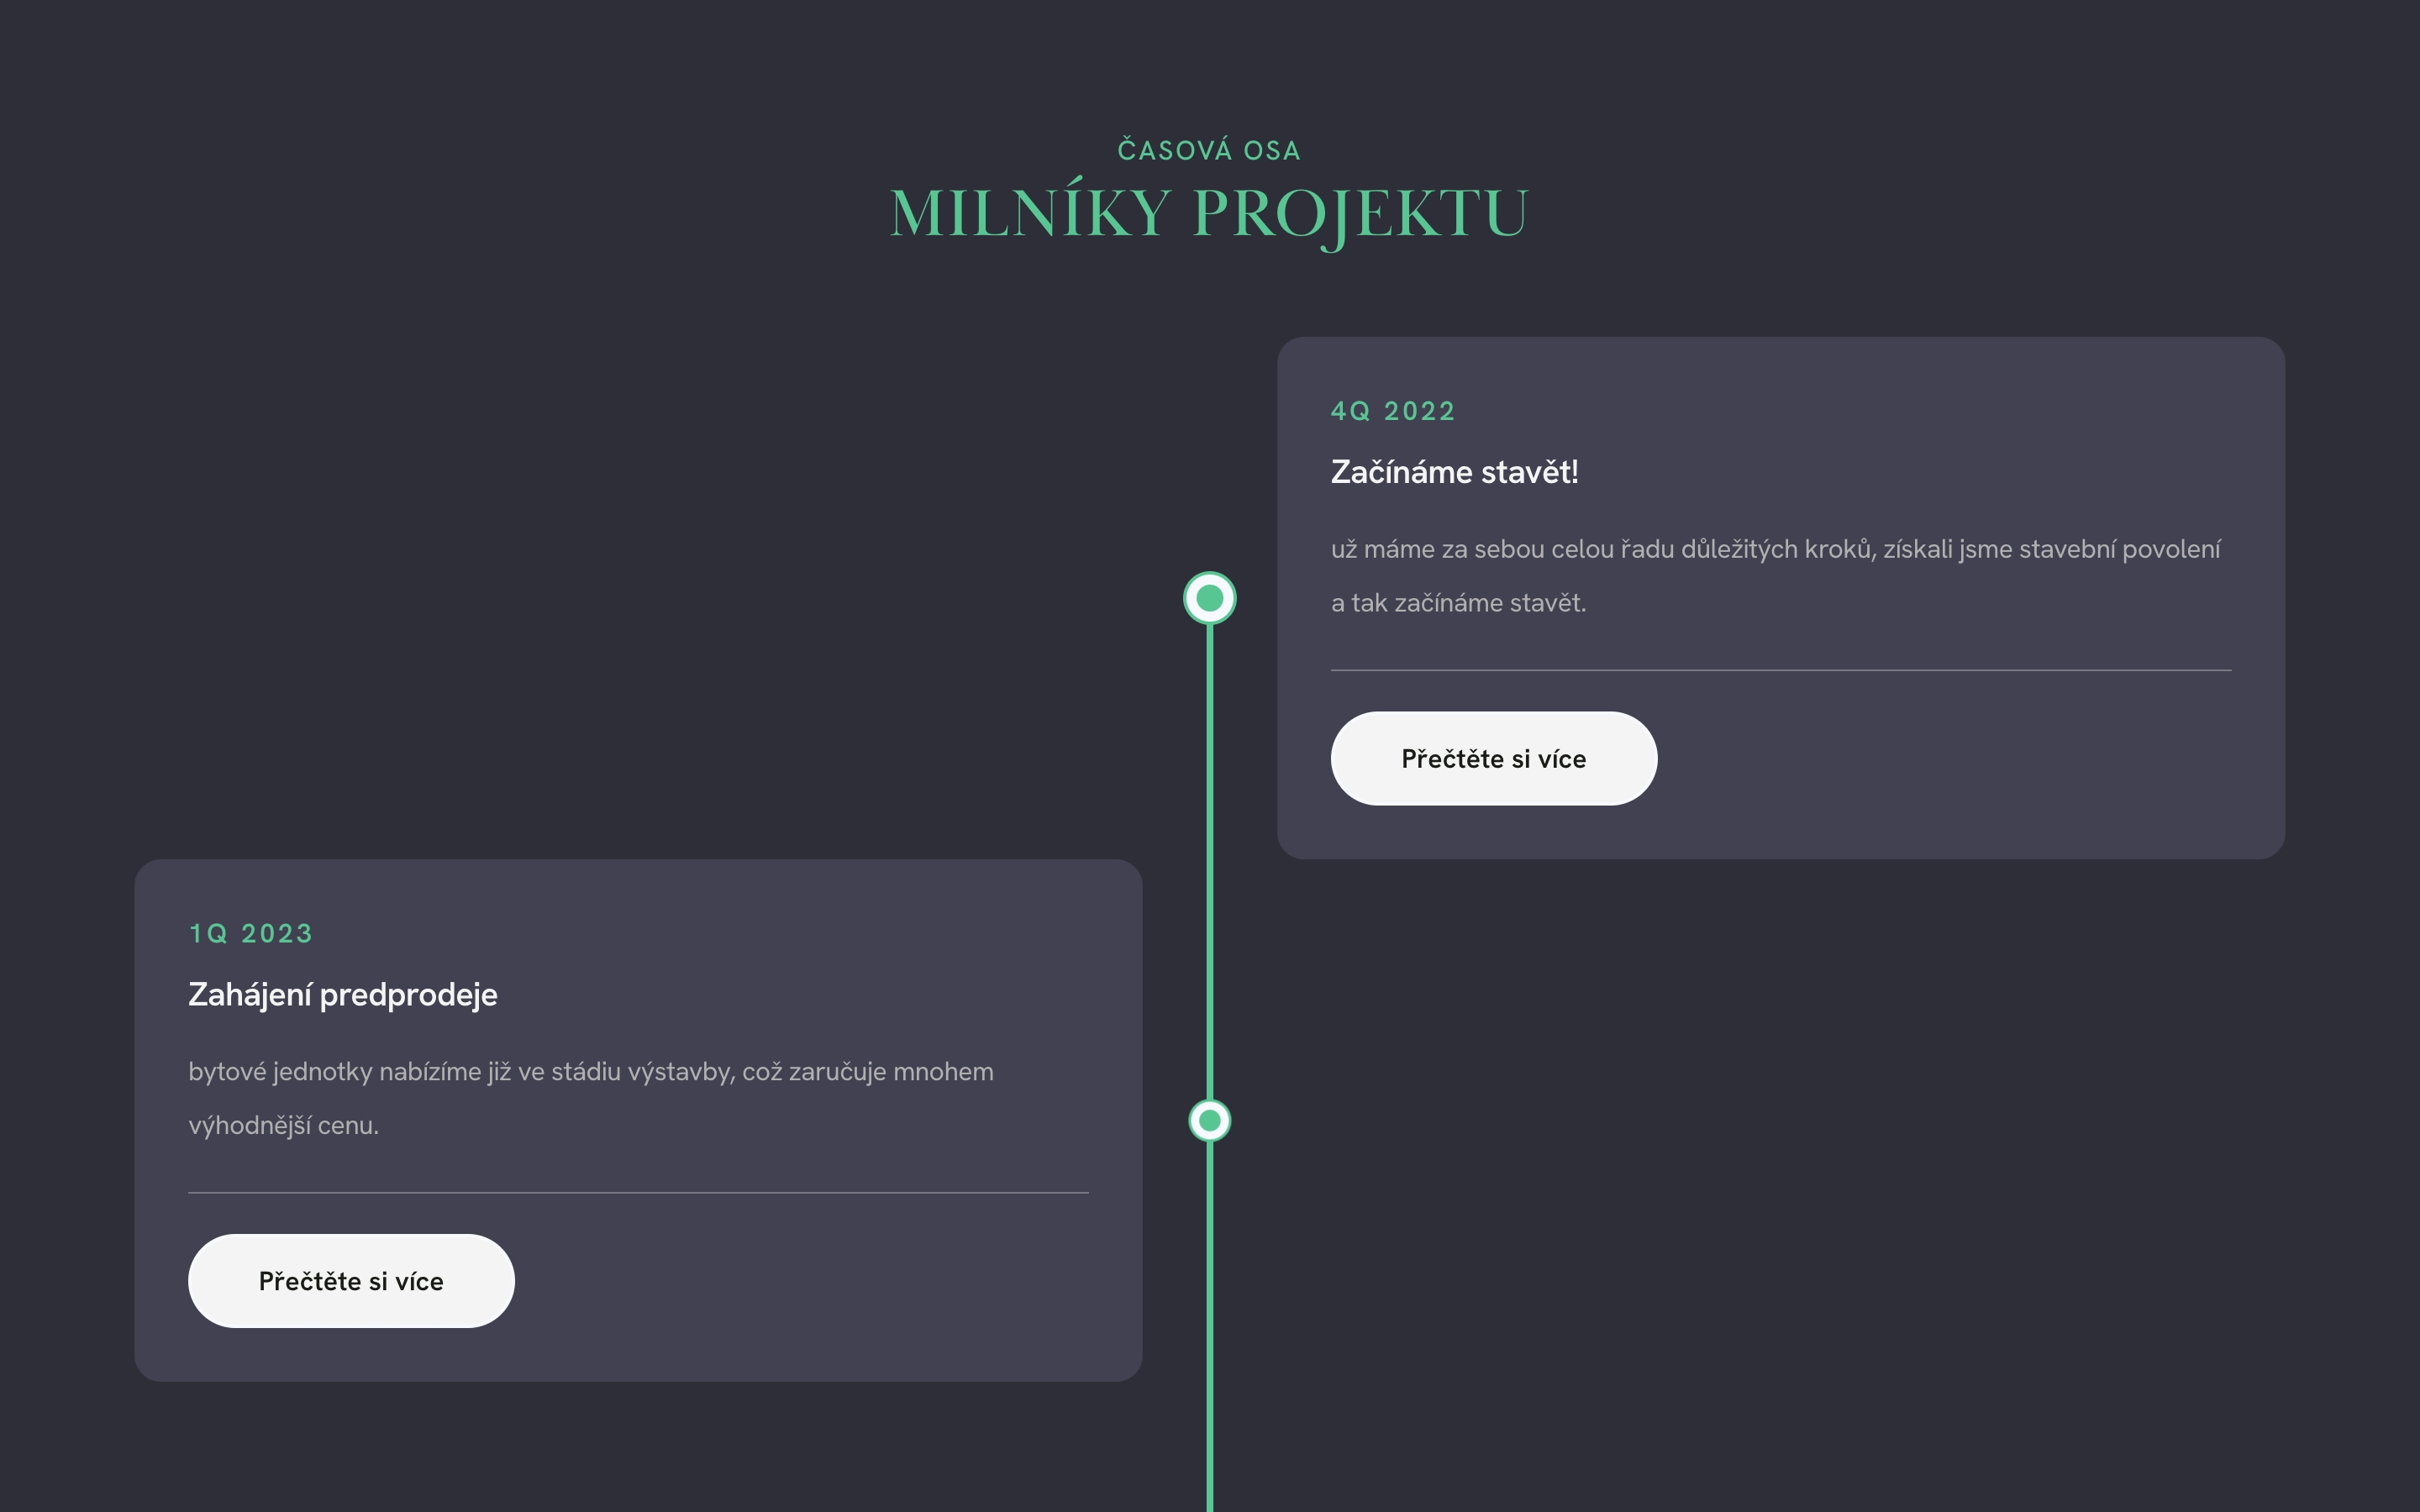Screen dimensions: 2420x1512
Task: Click the text 'a tak začínáme stavět.'
Action: point(1458,603)
